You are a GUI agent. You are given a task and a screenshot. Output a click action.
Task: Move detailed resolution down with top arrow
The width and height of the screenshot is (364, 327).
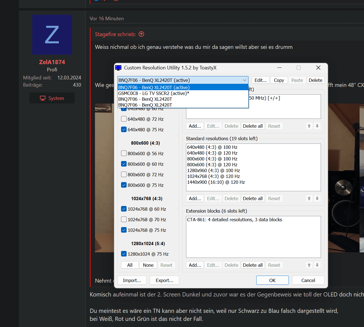pyautogui.click(x=317, y=126)
